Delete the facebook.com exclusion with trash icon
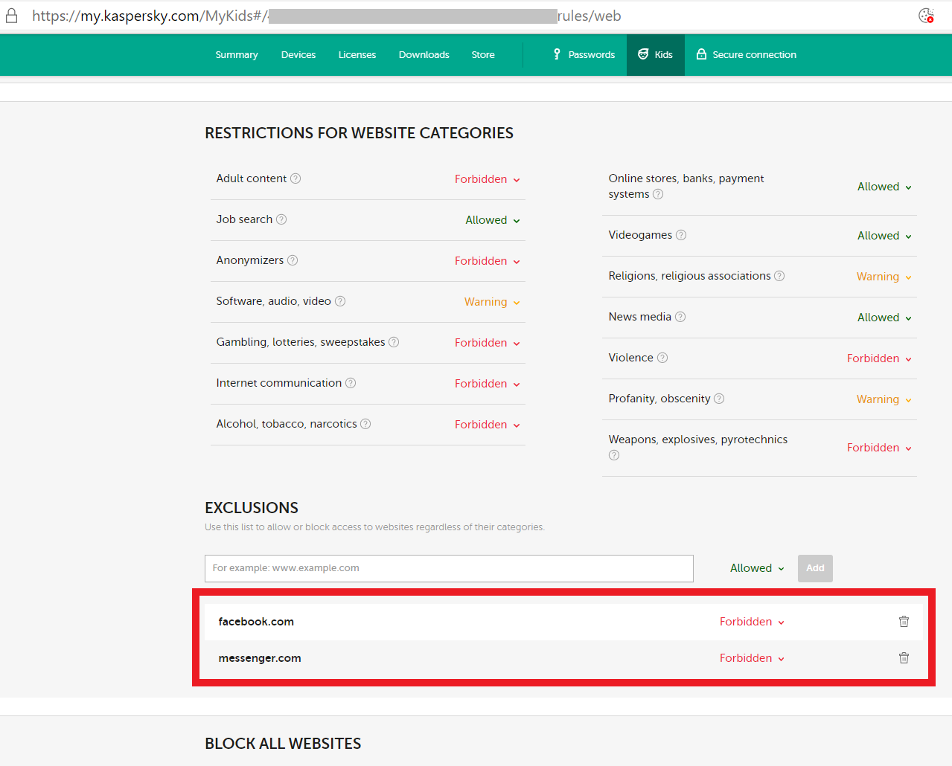 (x=904, y=622)
